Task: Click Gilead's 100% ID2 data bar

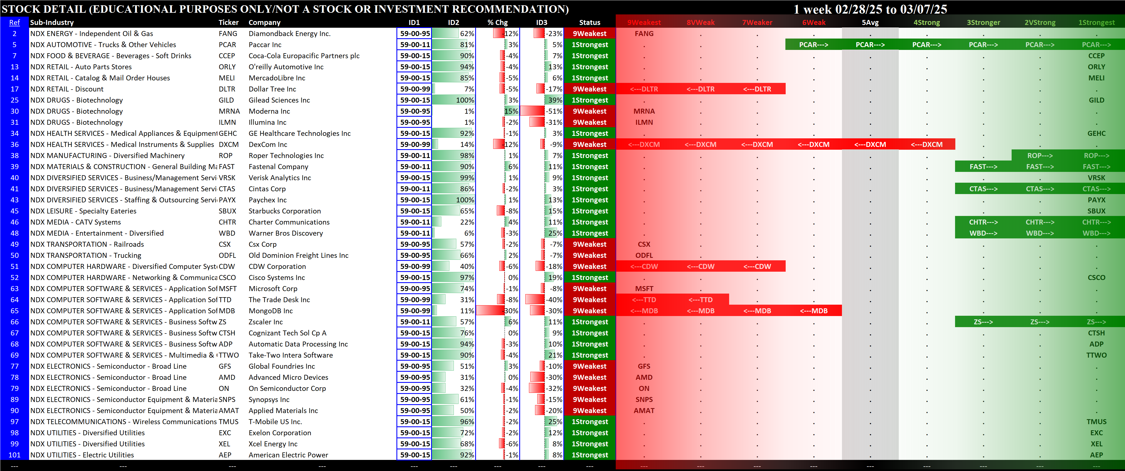Action: (x=453, y=100)
